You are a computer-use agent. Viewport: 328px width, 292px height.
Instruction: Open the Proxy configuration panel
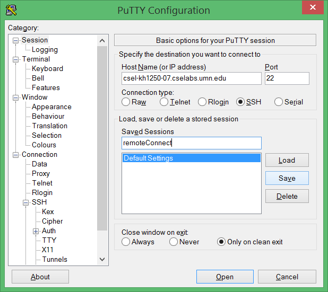41,174
